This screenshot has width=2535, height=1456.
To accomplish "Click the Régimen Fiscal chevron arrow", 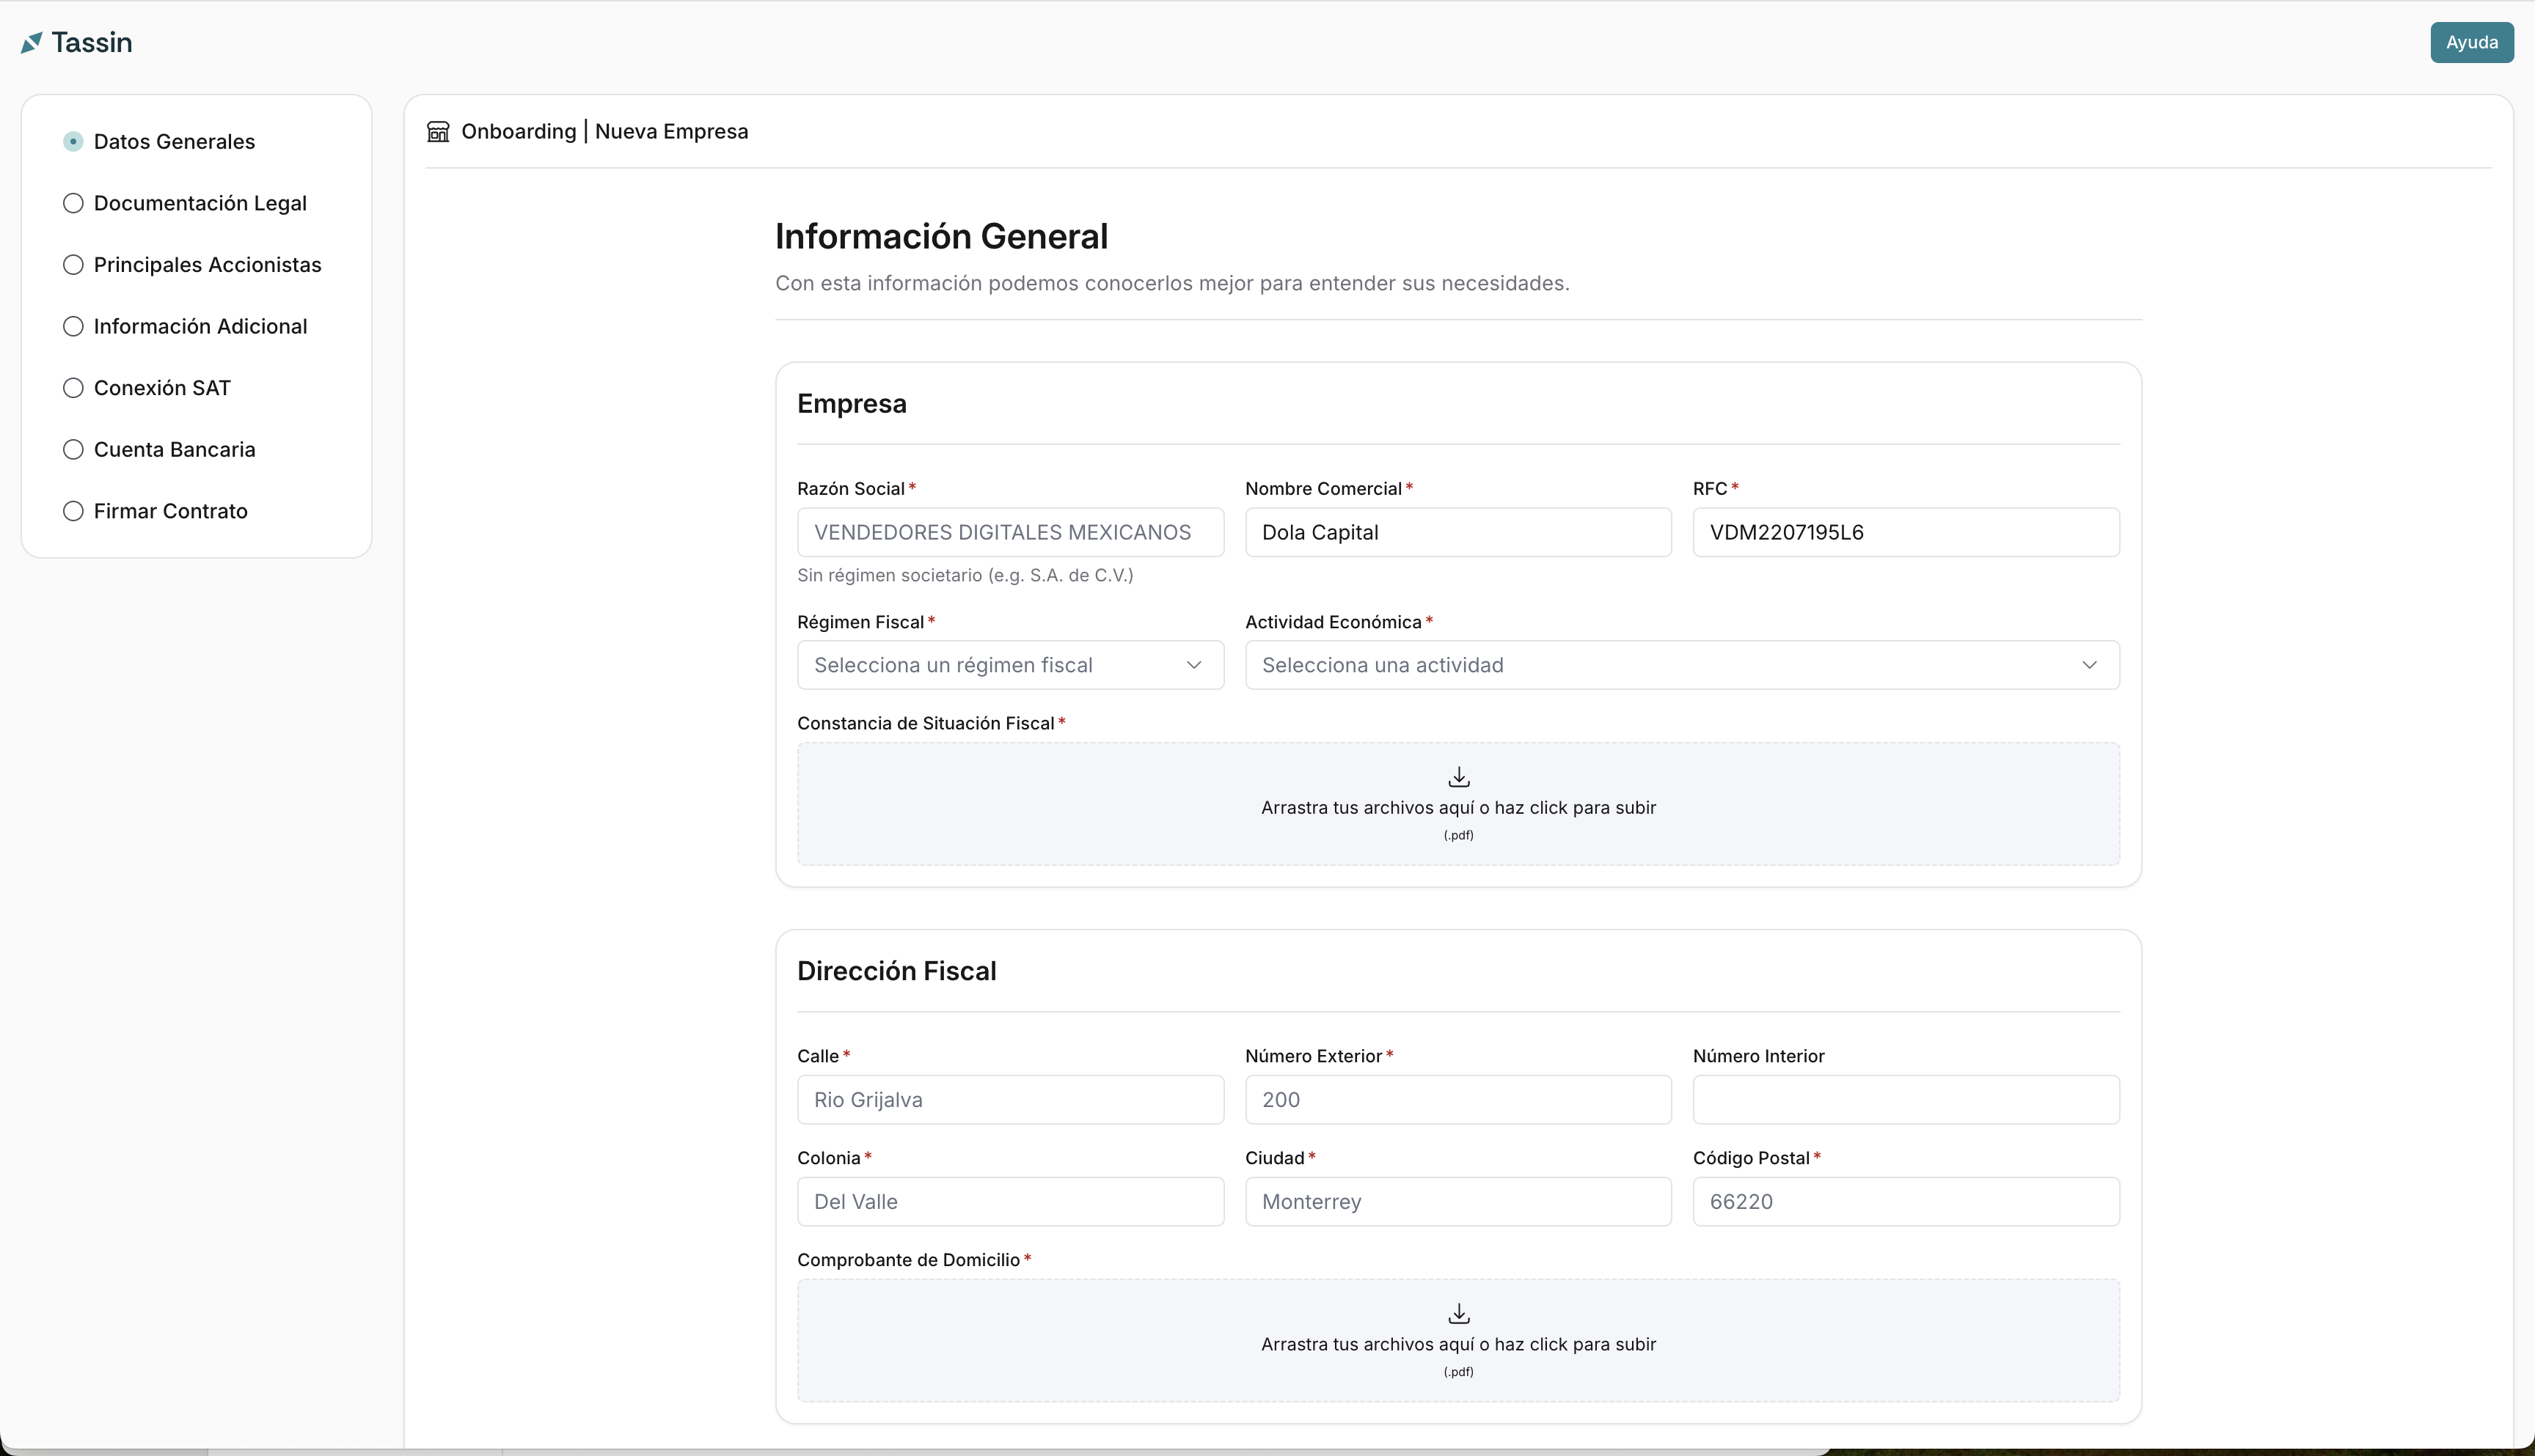I will (x=1193, y=665).
